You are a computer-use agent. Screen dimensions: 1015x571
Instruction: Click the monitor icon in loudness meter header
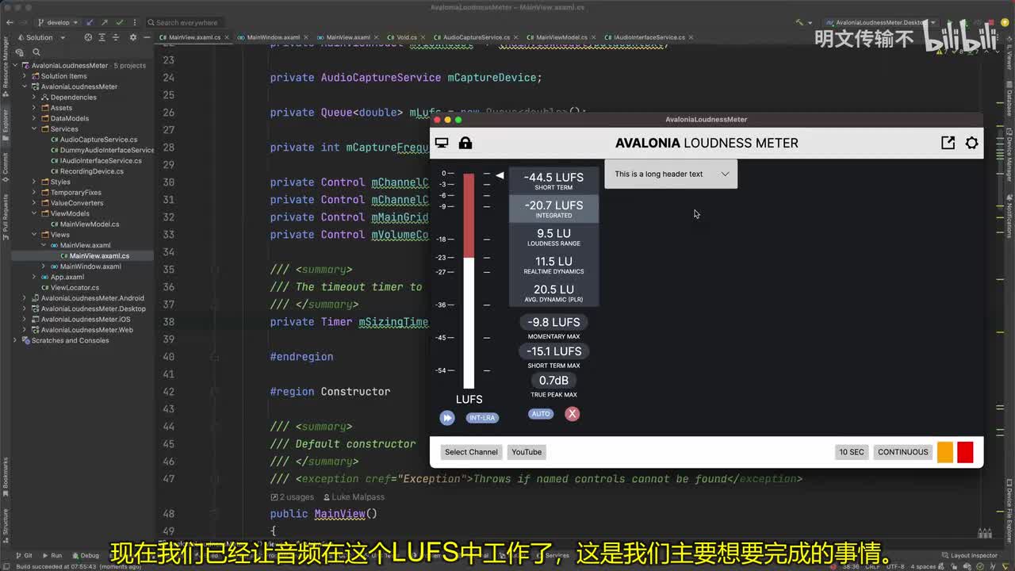click(x=442, y=143)
